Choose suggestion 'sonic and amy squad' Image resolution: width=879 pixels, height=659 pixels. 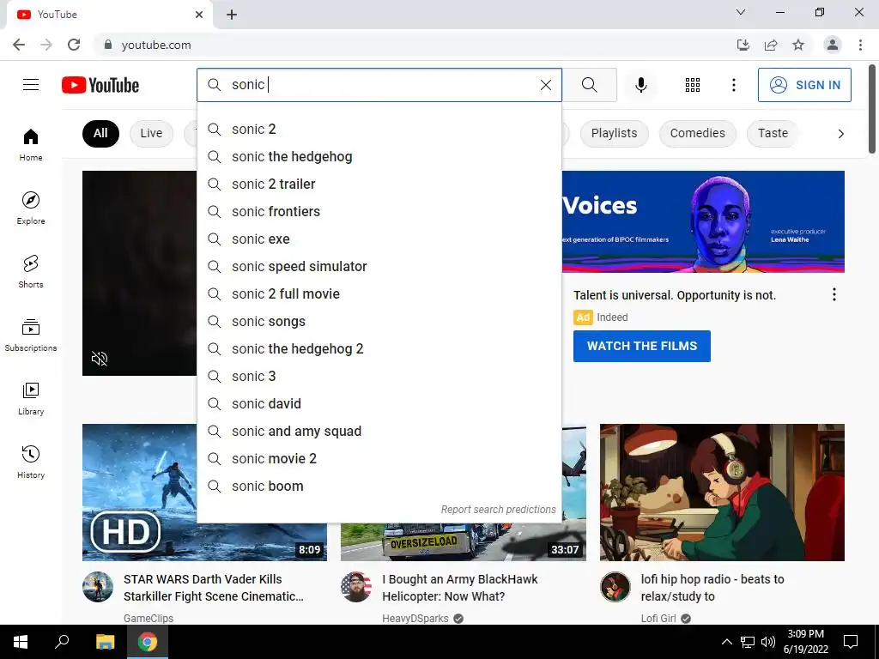[379, 431]
